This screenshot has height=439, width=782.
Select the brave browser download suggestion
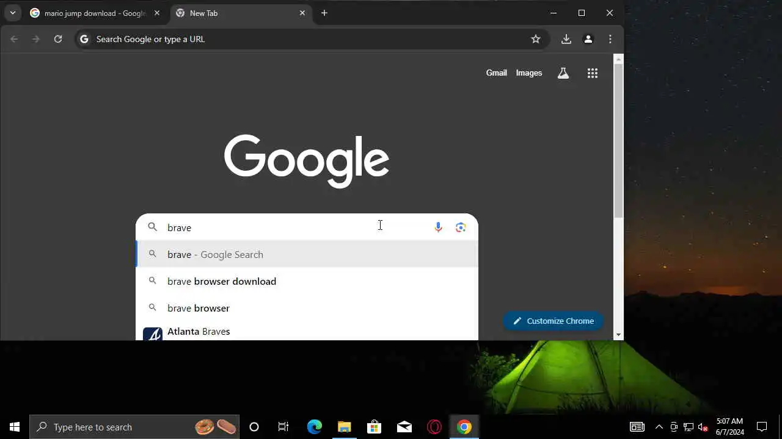coord(307,281)
